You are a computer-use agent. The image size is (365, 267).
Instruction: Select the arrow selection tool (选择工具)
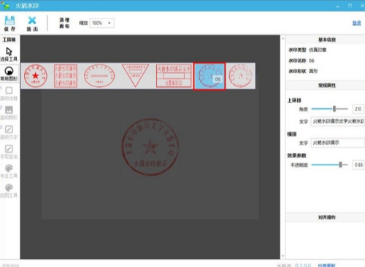pyautogui.click(x=9, y=51)
